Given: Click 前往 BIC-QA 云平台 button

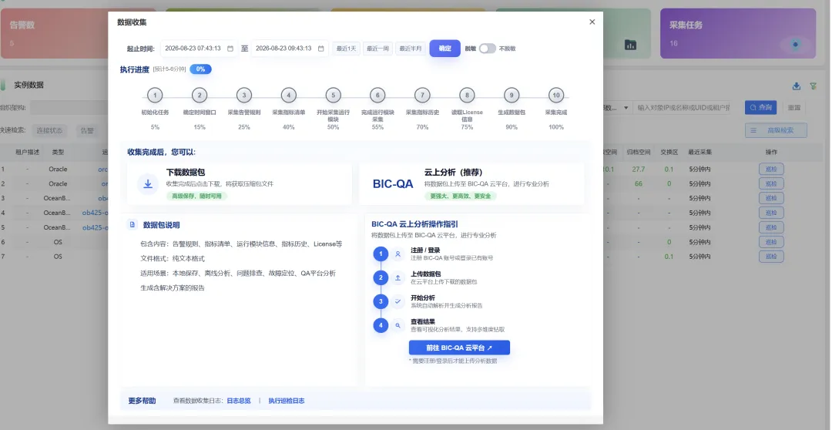Looking at the screenshot, I should [x=459, y=348].
